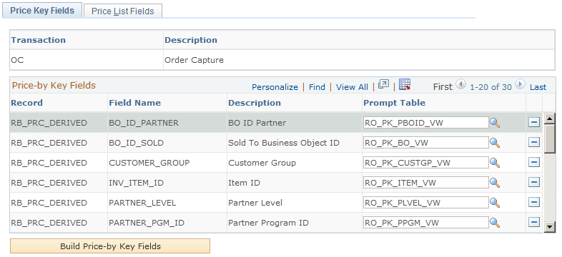This screenshot has width=562, height=257.
Task: Delete the BO_ID_PARTNER row
Action: click(534, 122)
